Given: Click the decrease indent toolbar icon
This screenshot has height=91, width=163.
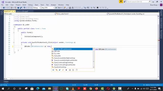Looking at the screenshot, I should coord(85,8).
